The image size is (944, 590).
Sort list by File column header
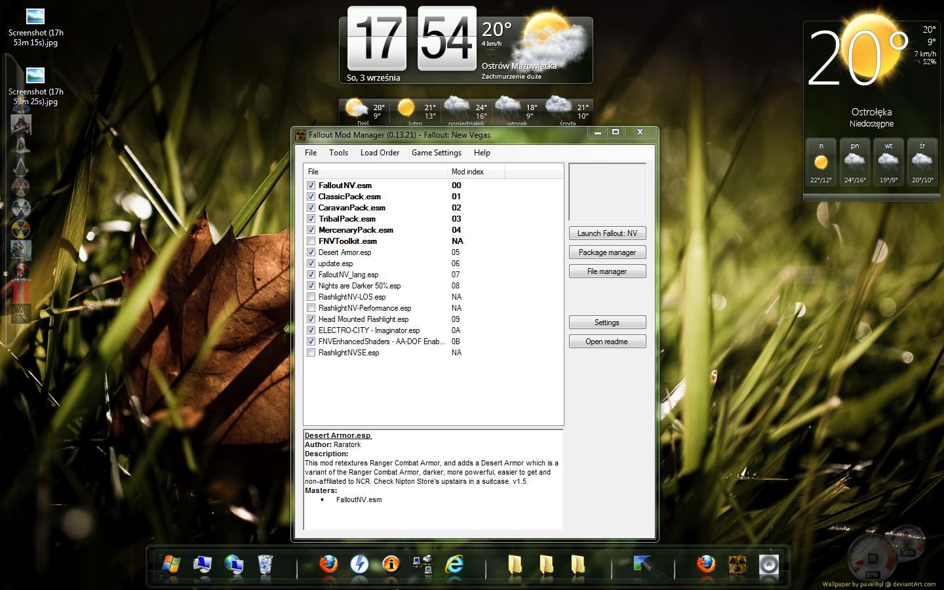[x=376, y=172]
